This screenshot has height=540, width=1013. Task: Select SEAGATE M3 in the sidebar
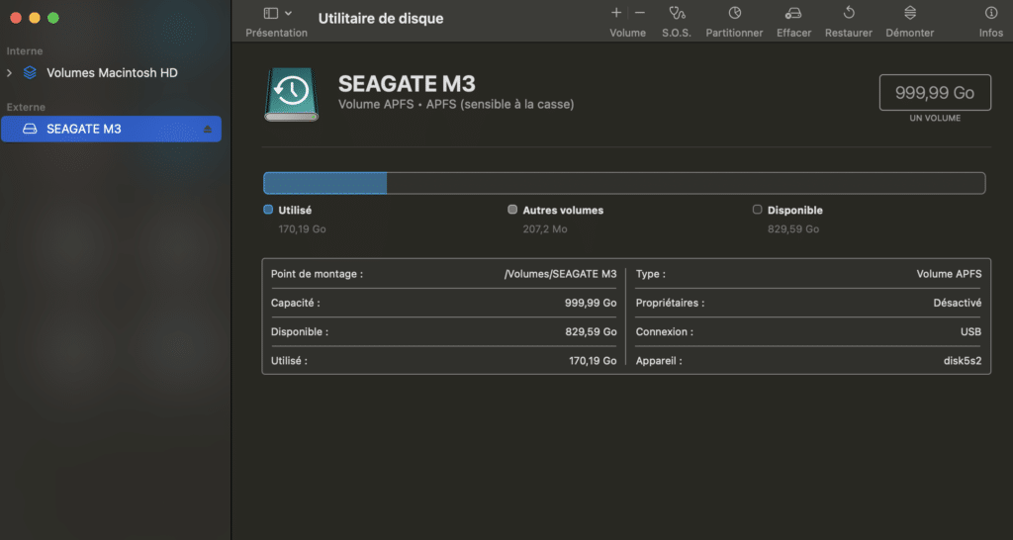tap(111, 129)
